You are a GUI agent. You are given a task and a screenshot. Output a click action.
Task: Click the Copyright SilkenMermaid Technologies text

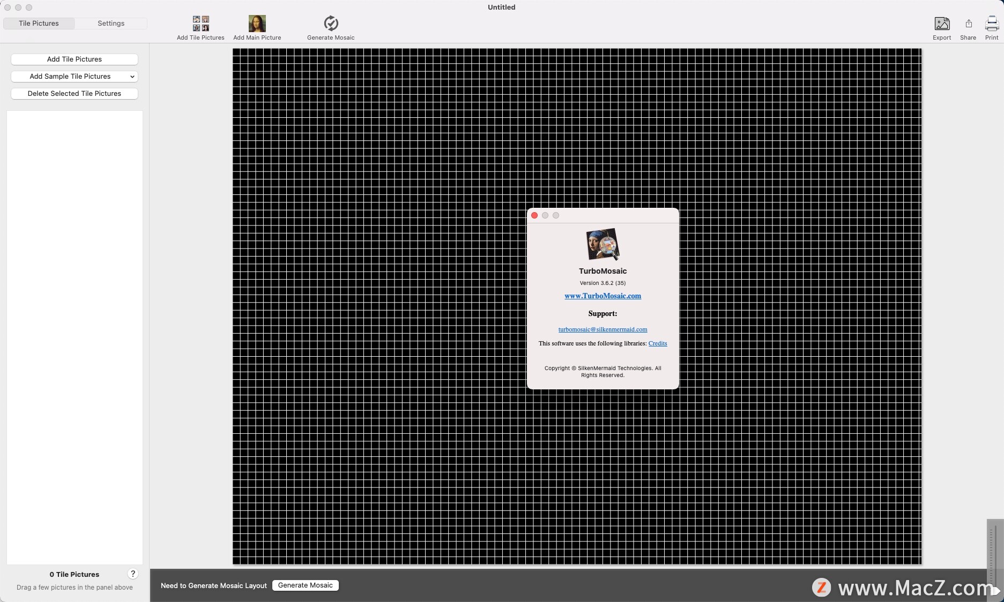(x=603, y=372)
